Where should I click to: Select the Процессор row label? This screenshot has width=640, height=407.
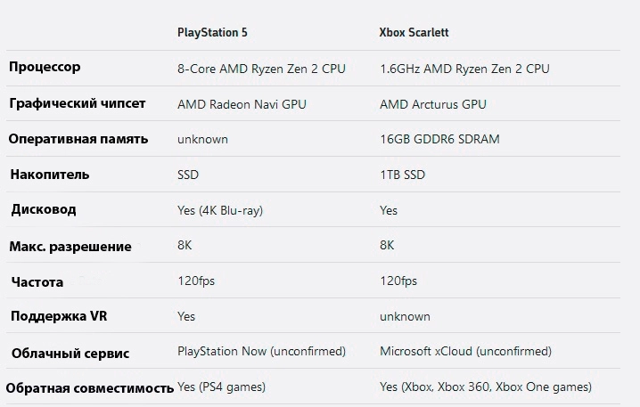pos(45,67)
